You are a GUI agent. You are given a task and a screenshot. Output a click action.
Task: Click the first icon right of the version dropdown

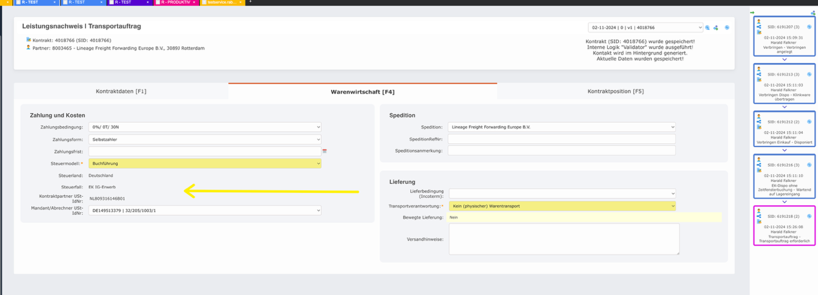coord(707,28)
